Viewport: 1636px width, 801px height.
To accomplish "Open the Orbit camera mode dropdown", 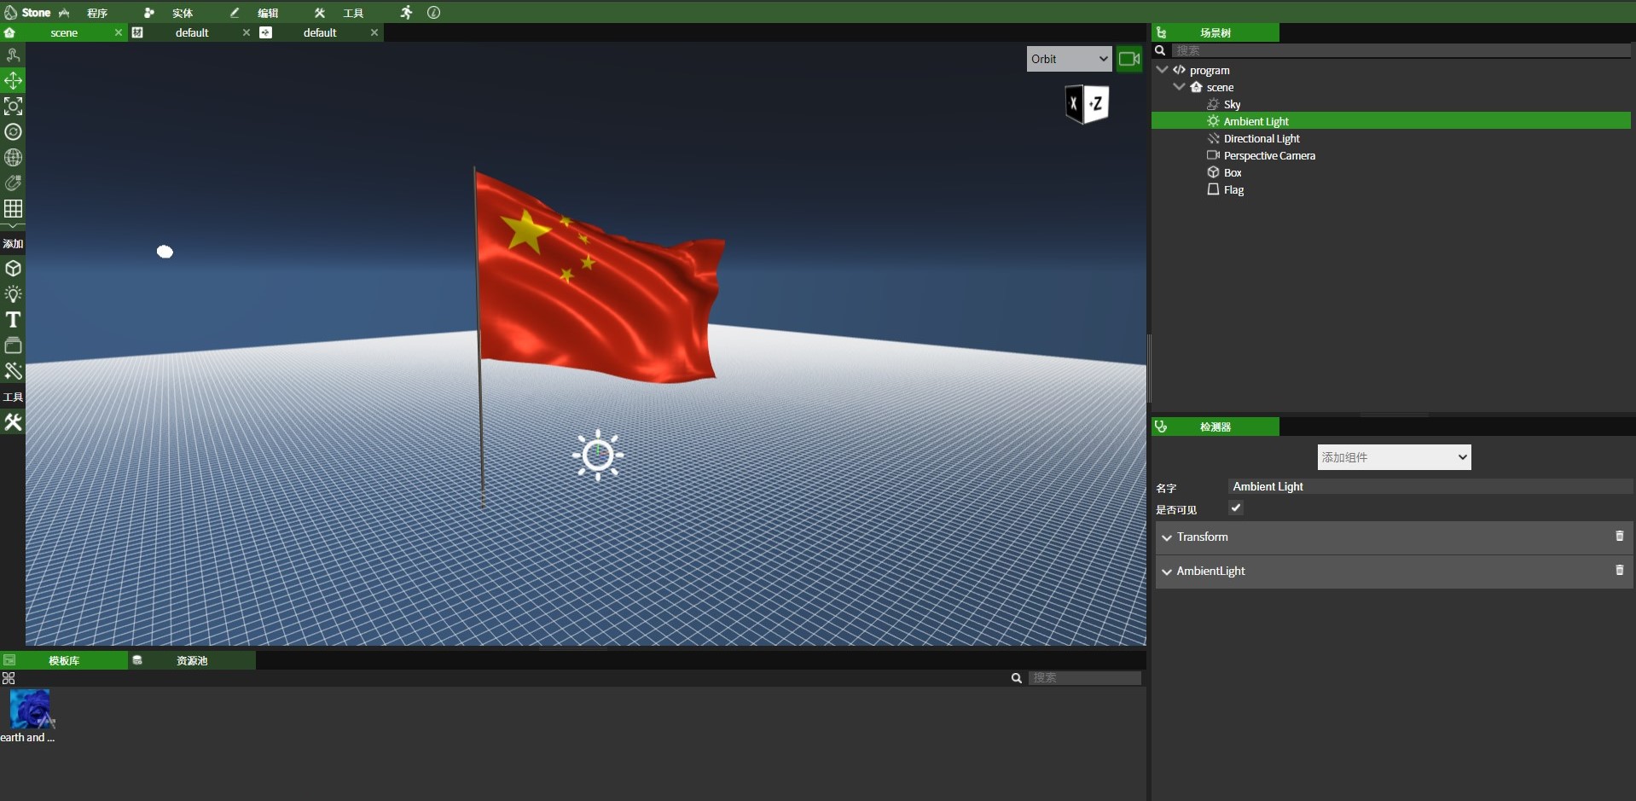I will point(1069,59).
